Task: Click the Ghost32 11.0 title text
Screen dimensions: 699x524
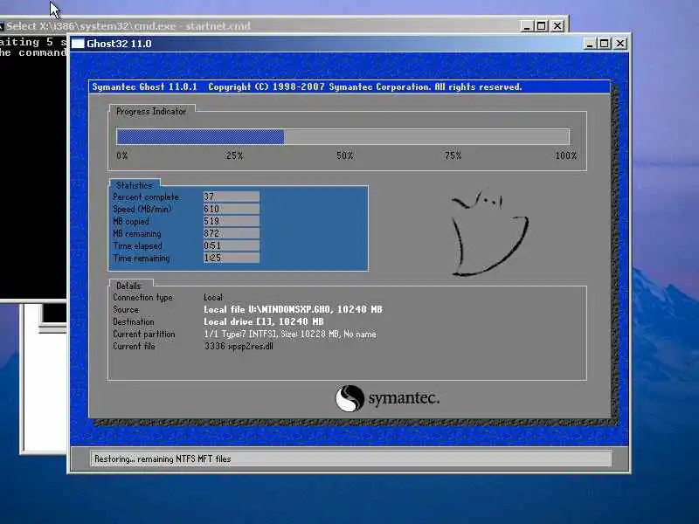Action: pyautogui.click(x=119, y=44)
